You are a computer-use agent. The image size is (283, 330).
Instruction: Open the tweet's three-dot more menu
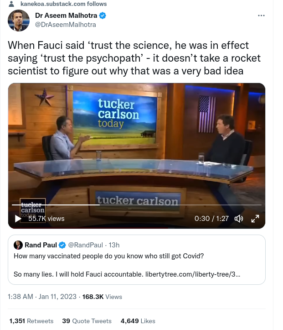tap(261, 16)
